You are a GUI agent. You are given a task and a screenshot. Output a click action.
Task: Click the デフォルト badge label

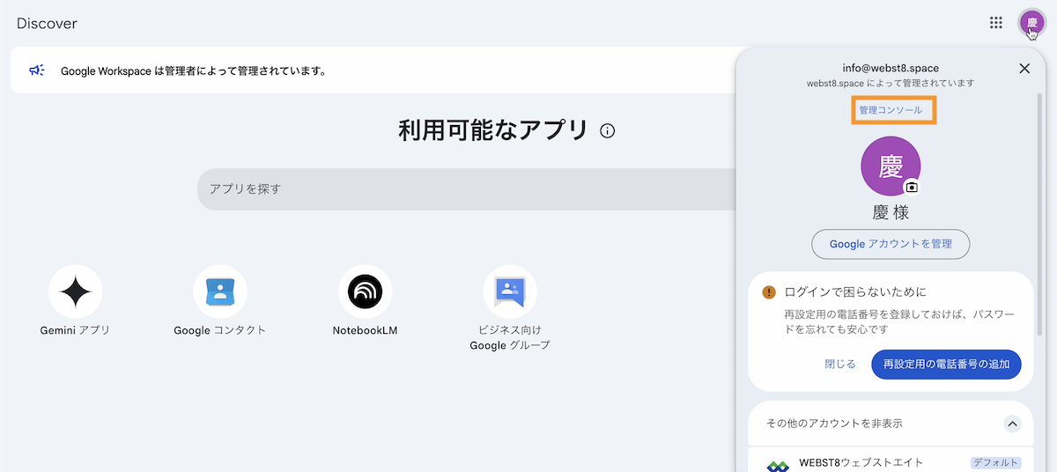point(996,462)
